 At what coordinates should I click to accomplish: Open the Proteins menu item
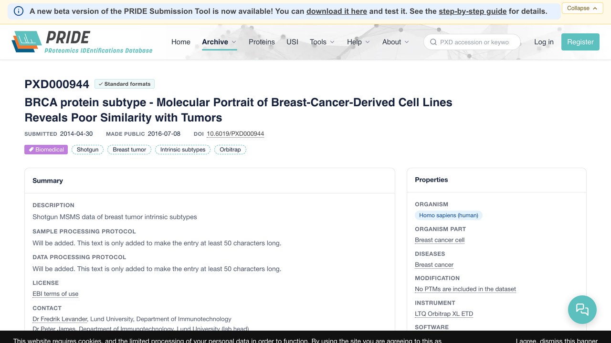262,42
